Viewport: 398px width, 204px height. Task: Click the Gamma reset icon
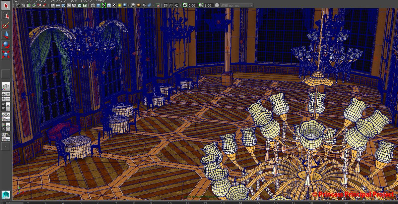pos(201,5)
